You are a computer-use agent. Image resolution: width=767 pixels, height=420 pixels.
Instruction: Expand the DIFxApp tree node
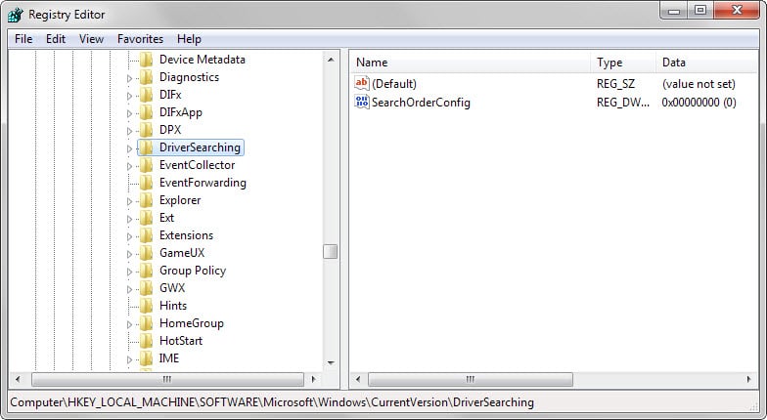click(129, 113)
